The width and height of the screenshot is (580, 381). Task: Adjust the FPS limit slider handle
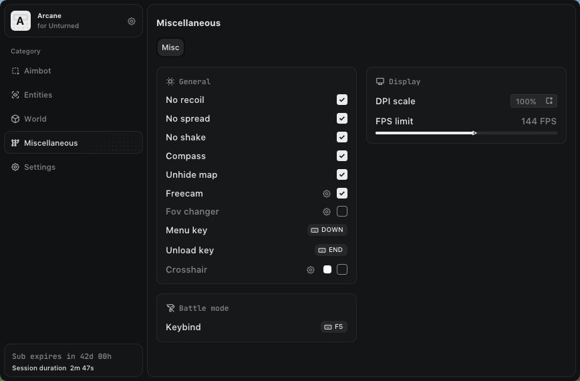point(474,133)
